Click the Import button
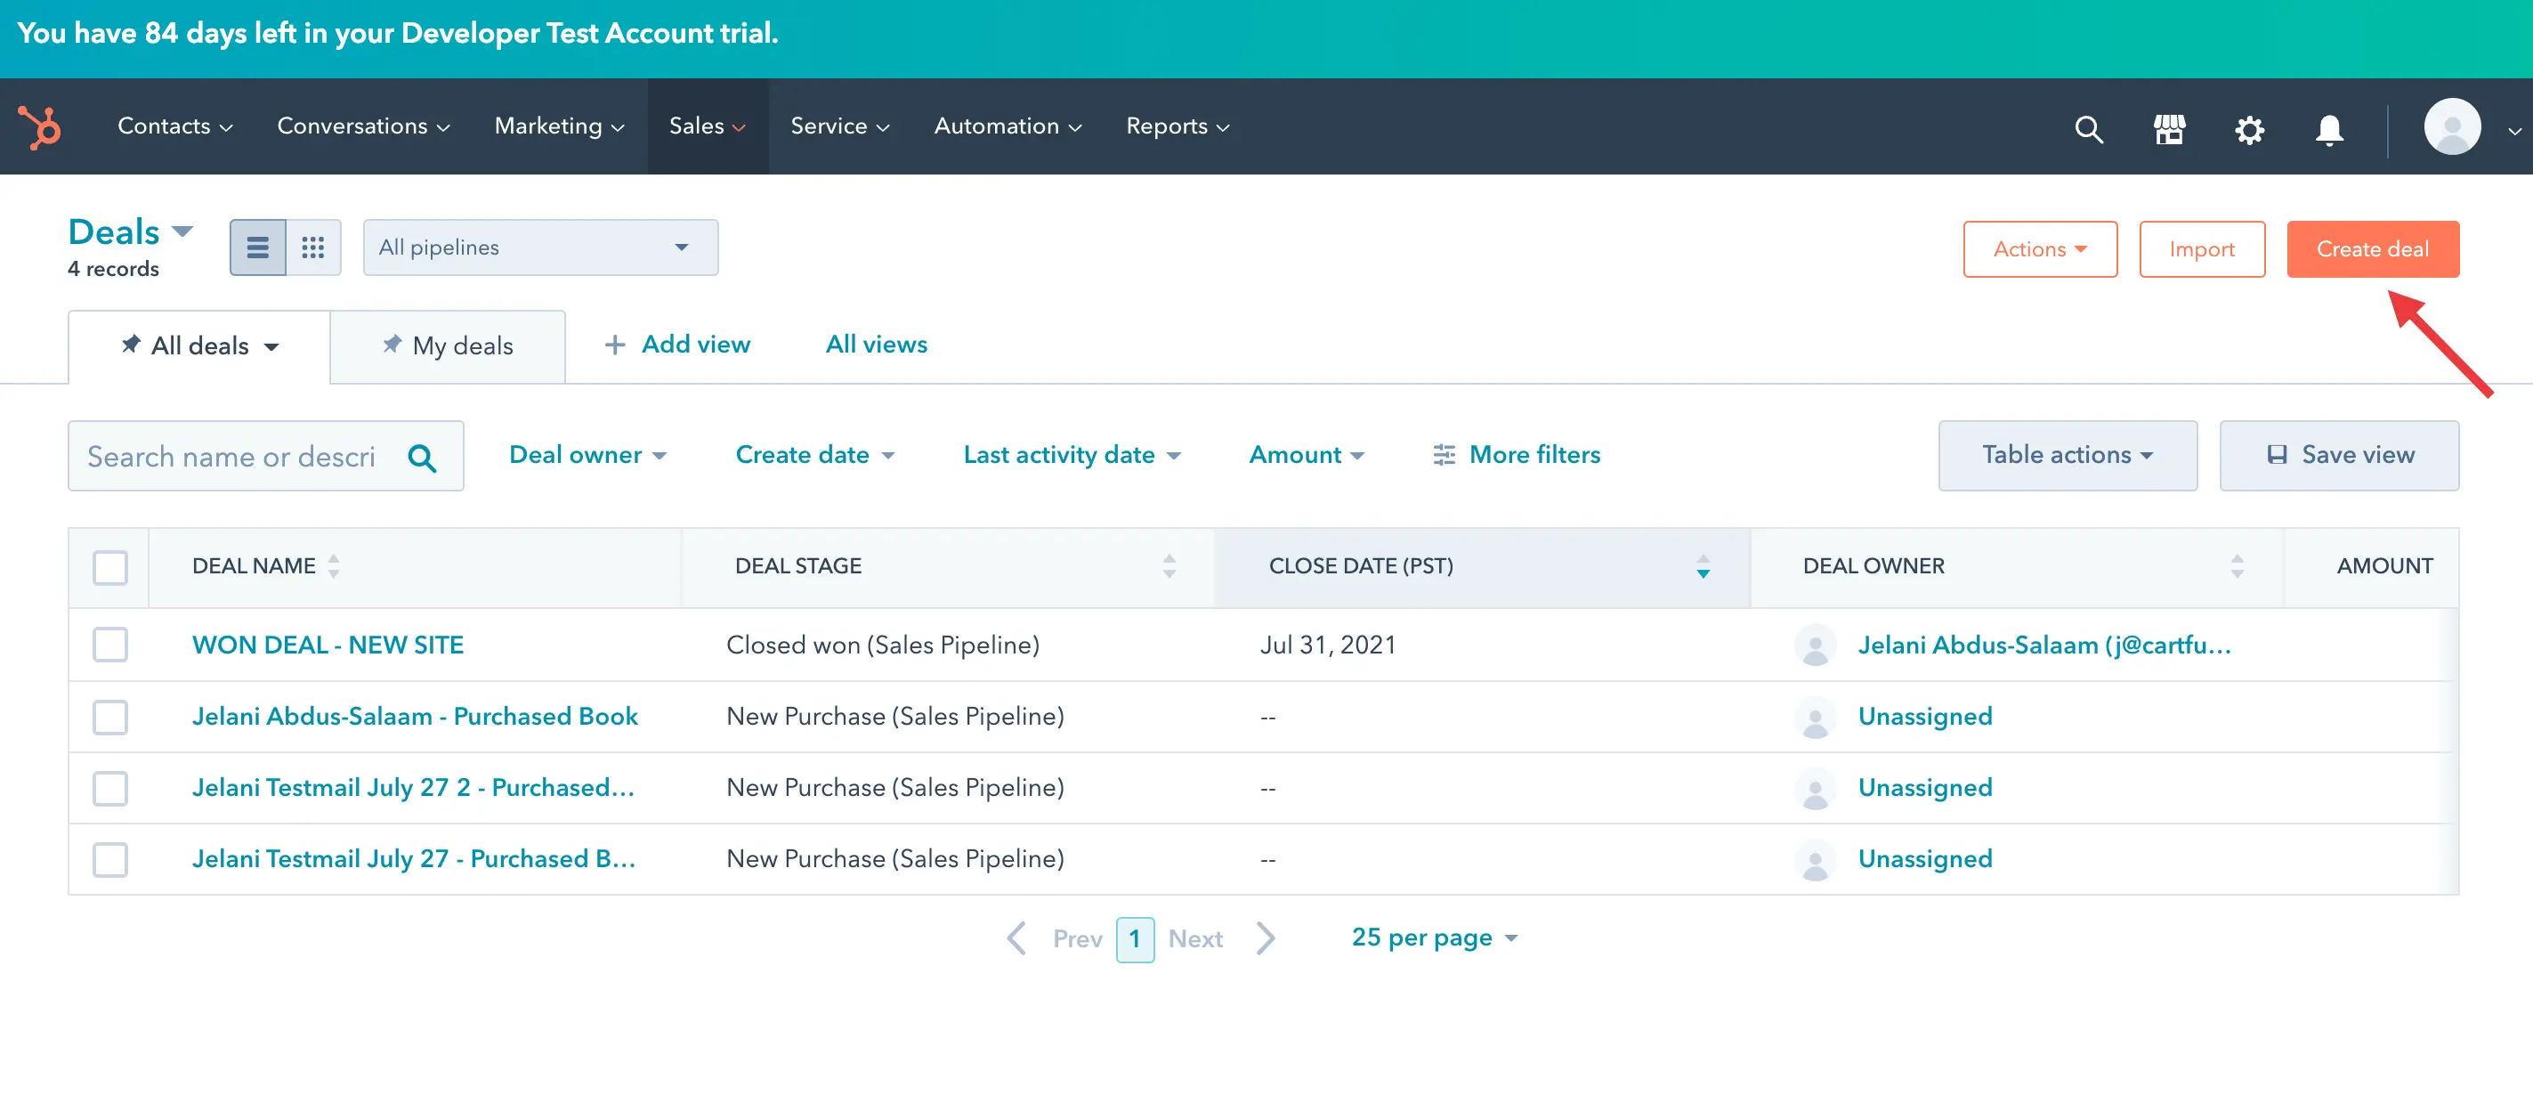The image size is (2533, 1120). point(2202,250)
